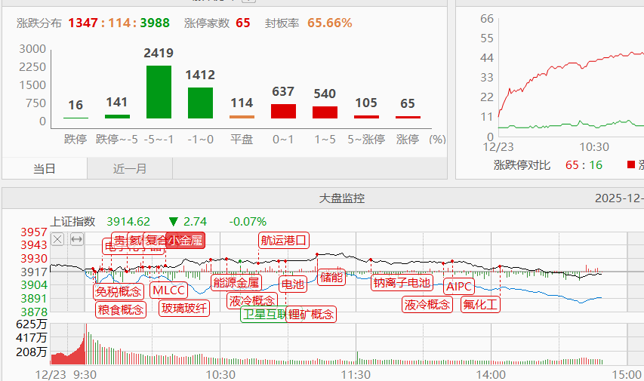The width and height of the screenshot is (644, 381).
Task: Click the green down-triangle index change indicator
Action: (174, 222)
